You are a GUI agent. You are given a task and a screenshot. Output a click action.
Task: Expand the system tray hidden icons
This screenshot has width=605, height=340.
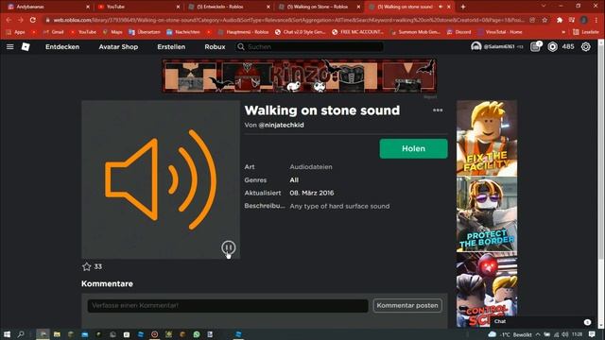pyautogui.click(x=538, y=334)
